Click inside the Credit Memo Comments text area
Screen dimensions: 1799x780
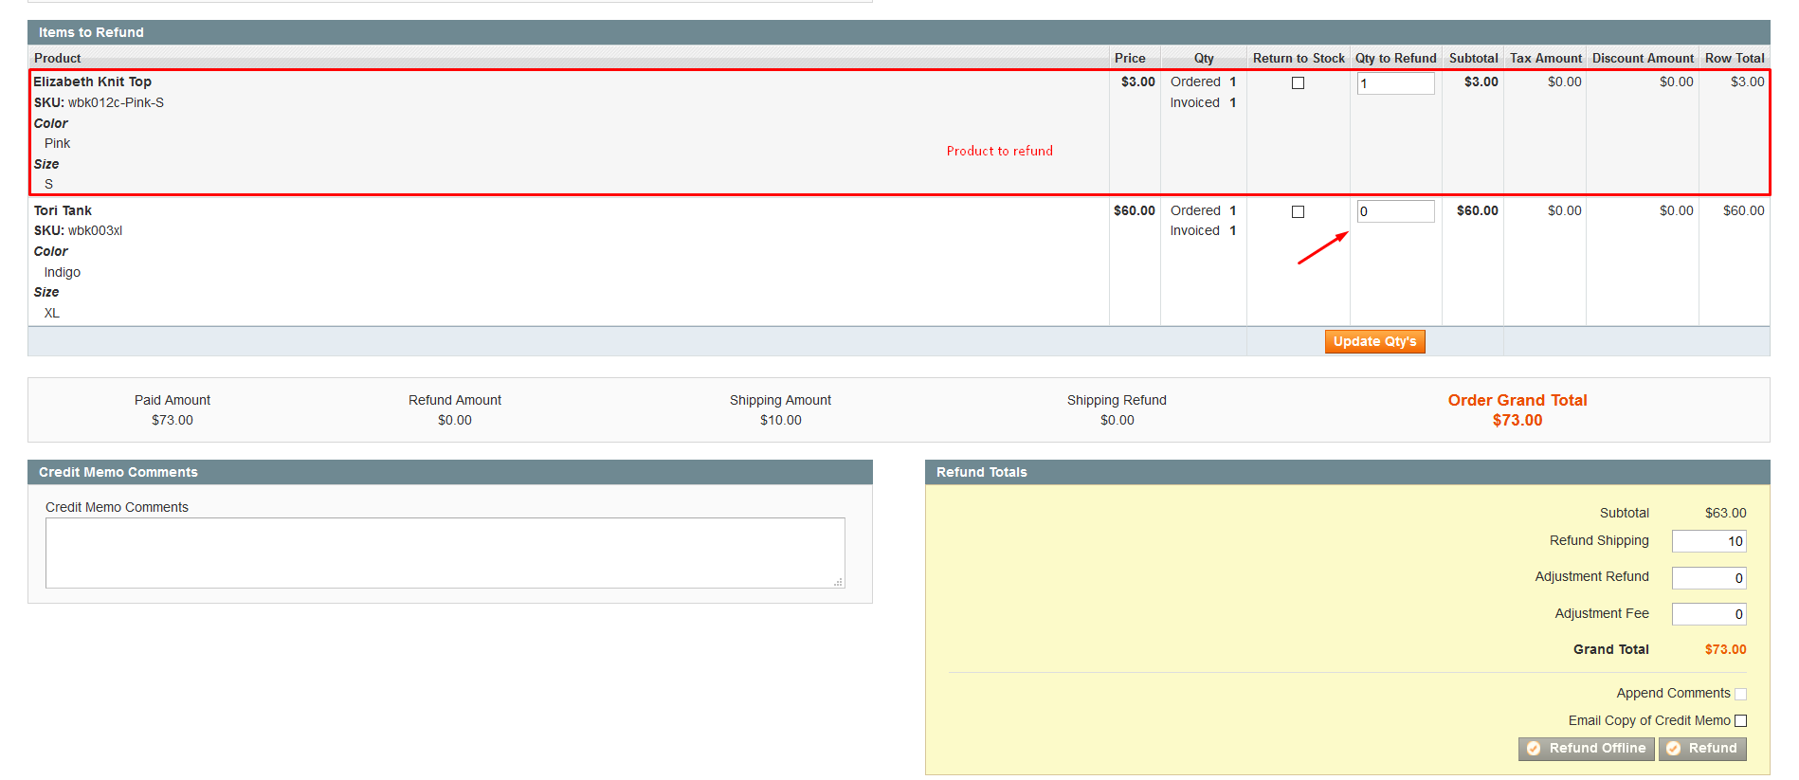445,553
